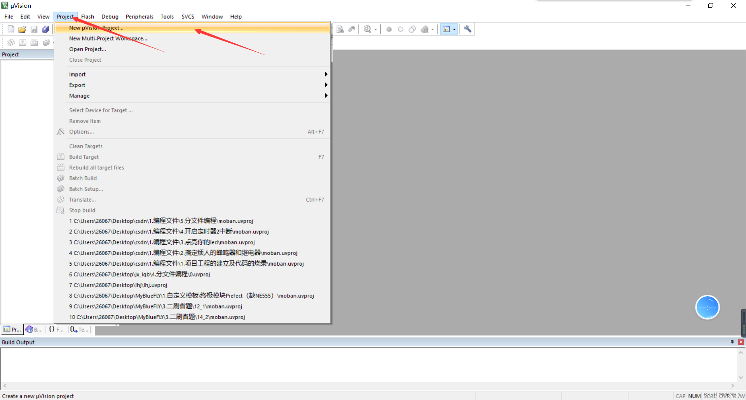Click the blue circular floating widget
Image resolution: width=746 pixels, height=400 pixels.
click(707, 307)
